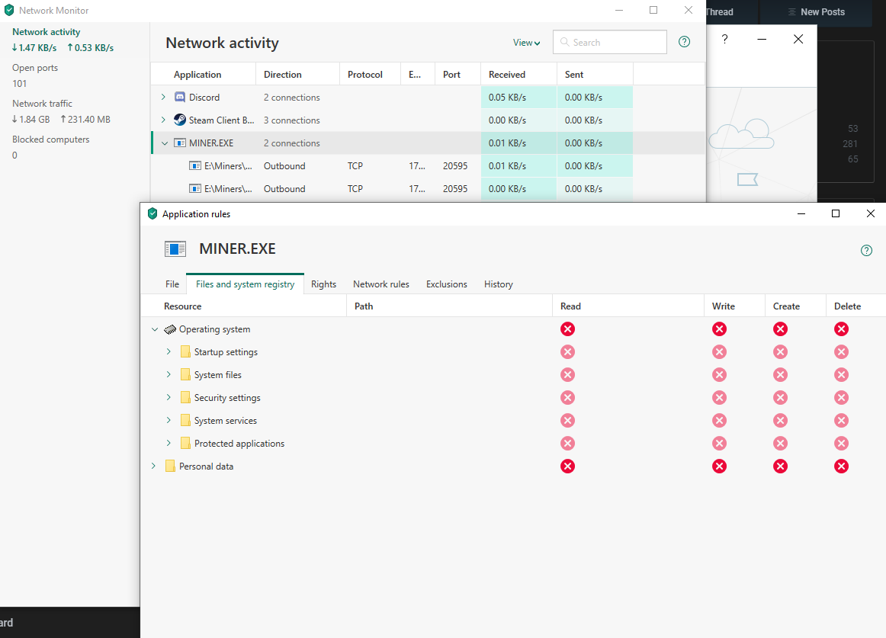Click New Posts in the background browser

click(x=817, y=12)
